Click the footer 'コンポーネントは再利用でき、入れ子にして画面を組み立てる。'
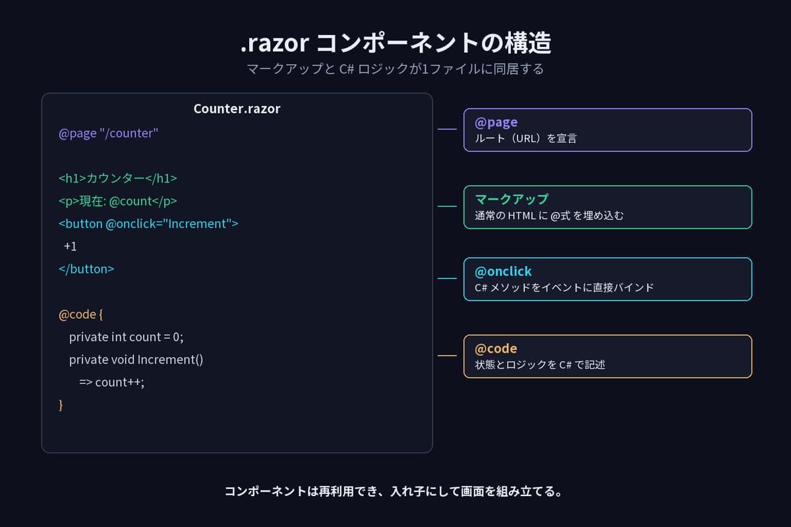The height and width of the screenshot is (527, 791). [x=395, y=491]
